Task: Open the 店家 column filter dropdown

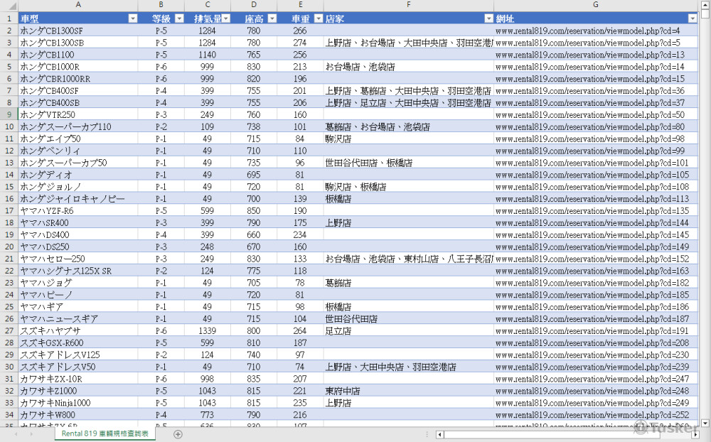Action: [x=488, y=19]
